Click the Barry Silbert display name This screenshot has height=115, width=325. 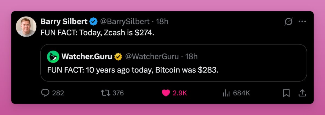(64, 21)
